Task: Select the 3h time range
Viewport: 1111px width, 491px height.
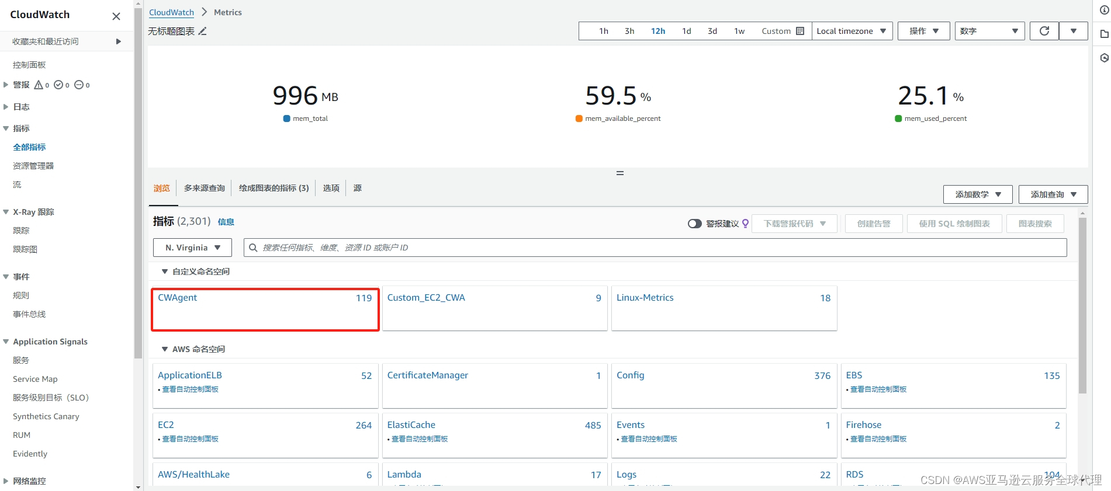Action: tap(629, 31)
